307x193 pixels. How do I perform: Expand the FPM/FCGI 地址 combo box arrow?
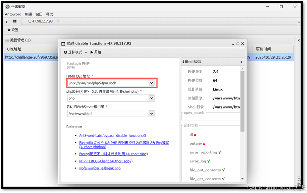[151, 83]
